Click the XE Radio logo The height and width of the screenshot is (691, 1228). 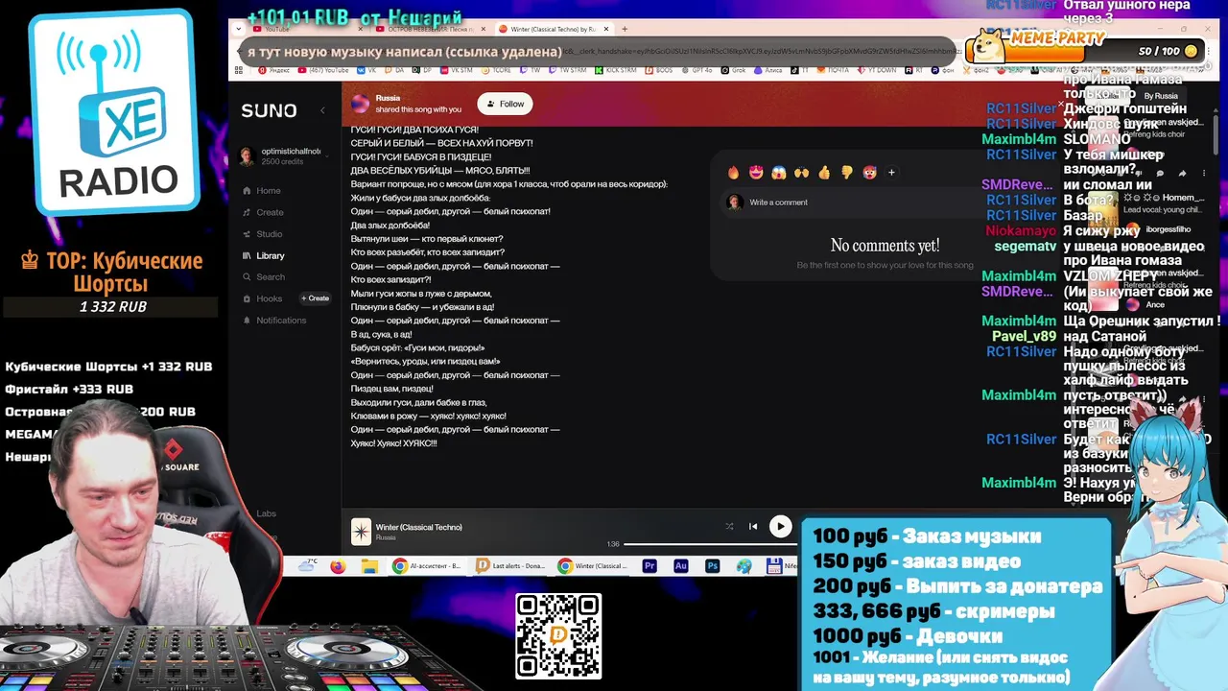(115, 113)
